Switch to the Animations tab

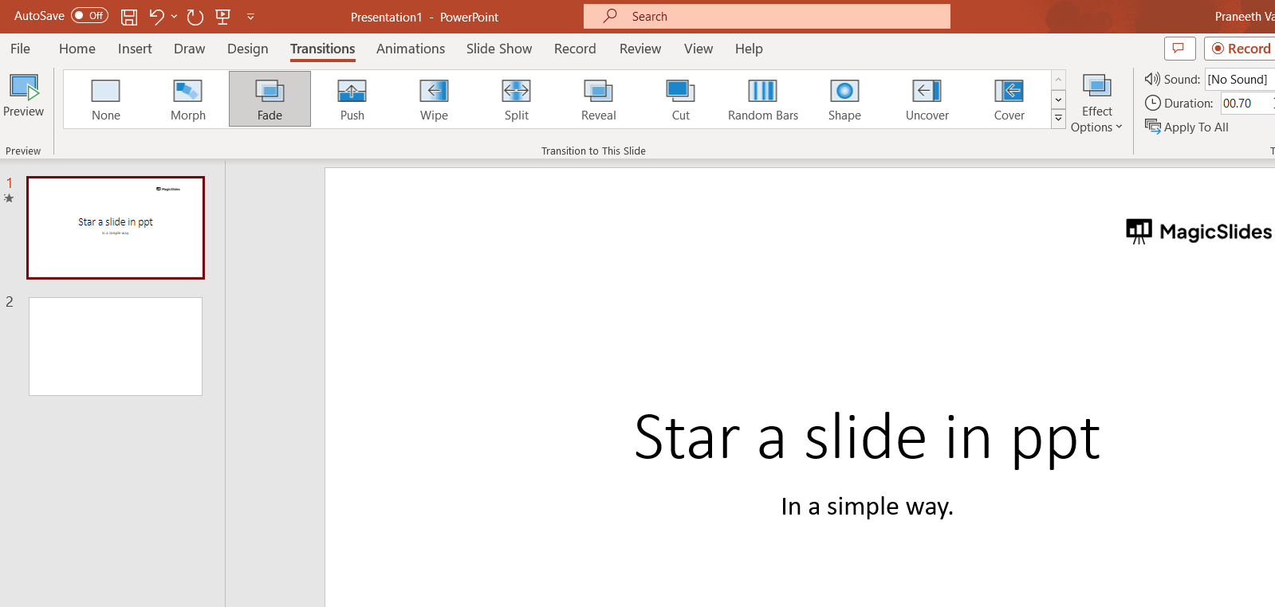410,49
